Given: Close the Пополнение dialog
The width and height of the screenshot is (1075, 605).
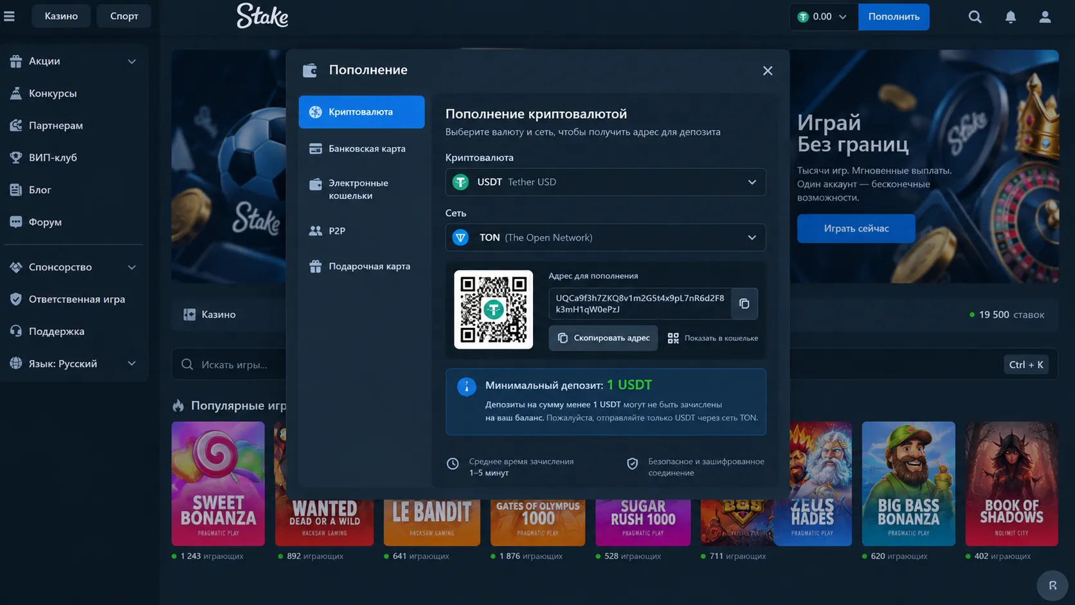Looking at the screenshot, I should click(x=768, y=71).
